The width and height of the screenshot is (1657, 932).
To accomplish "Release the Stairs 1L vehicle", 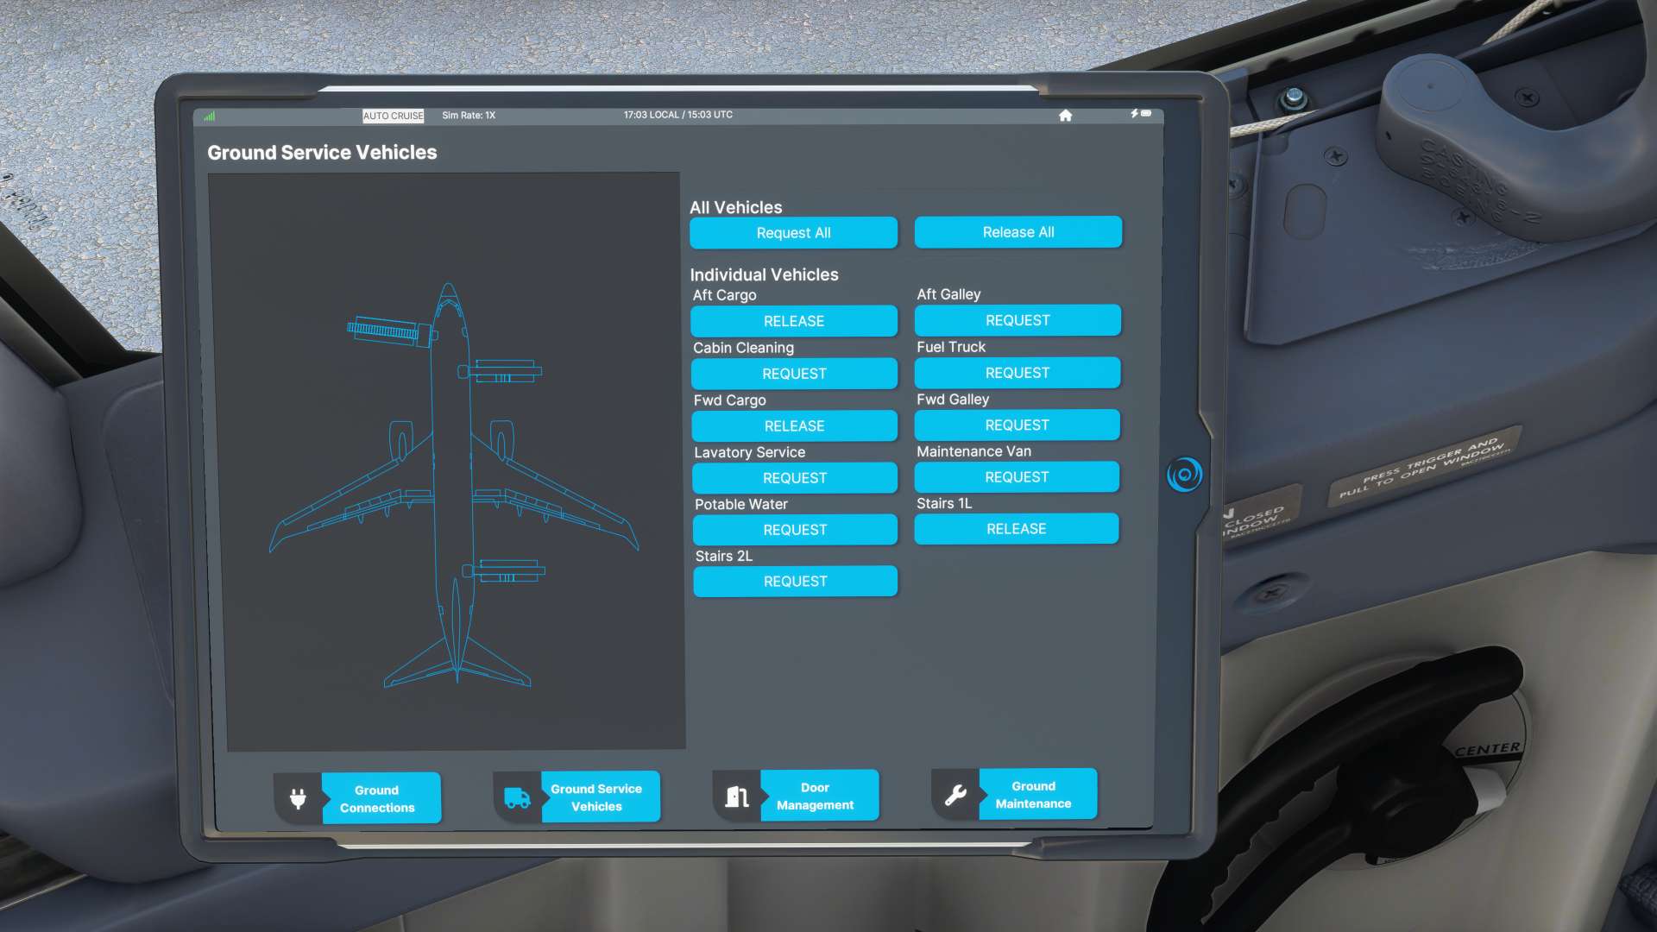I will pos(1017,528).
